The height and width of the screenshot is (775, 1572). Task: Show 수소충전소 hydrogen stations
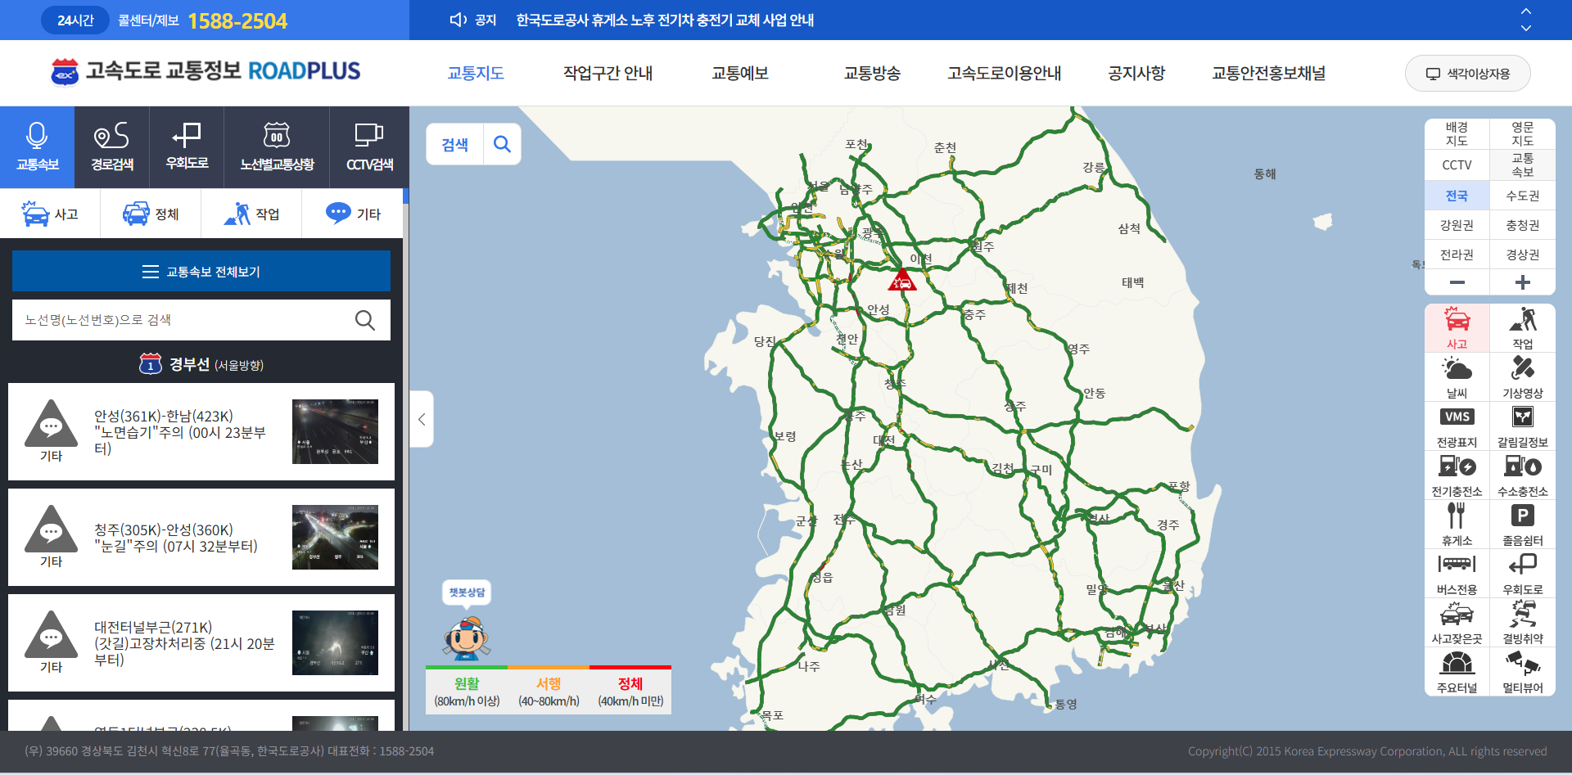pyautogui.click(x=1522, y=475)
